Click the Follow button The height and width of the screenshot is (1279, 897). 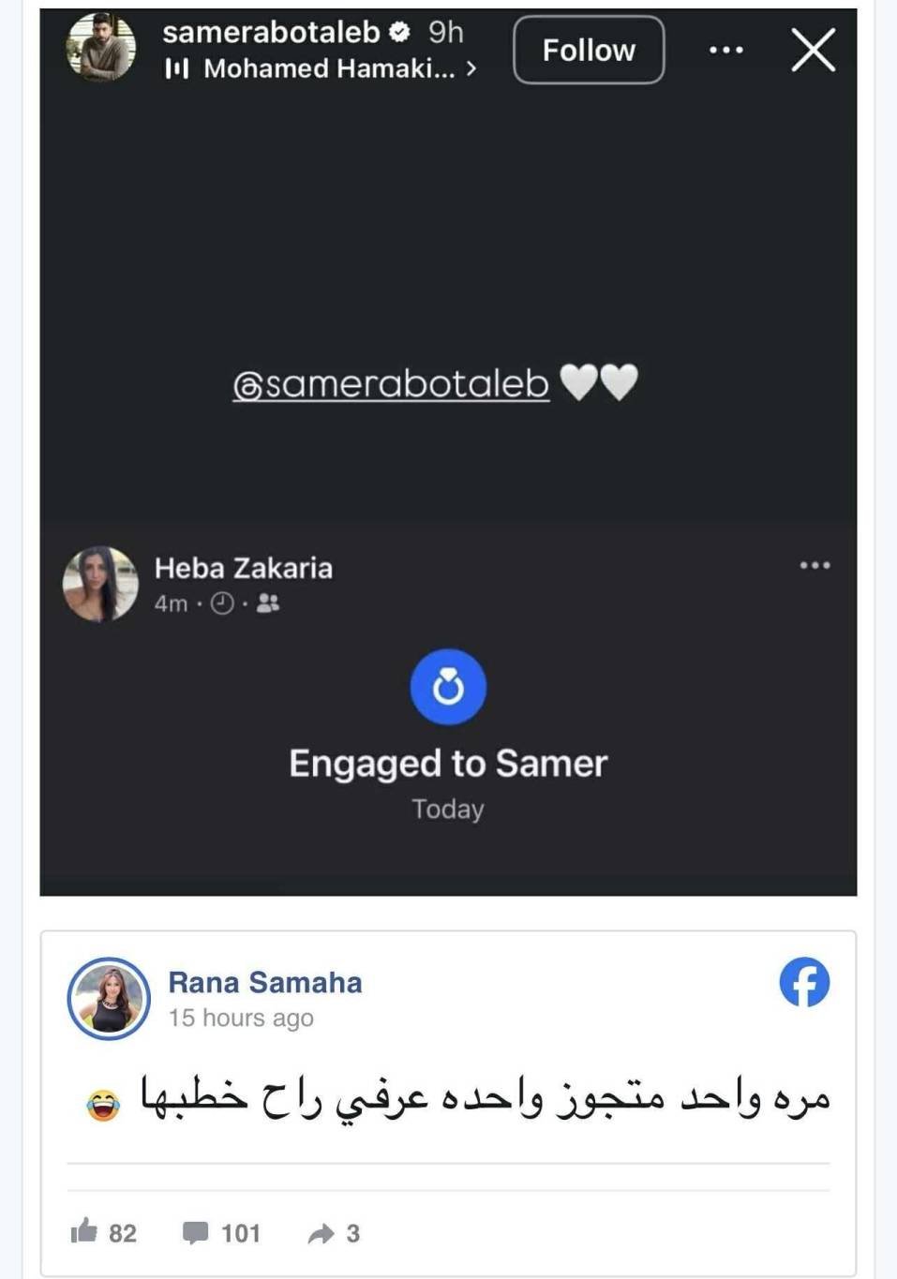589,50
